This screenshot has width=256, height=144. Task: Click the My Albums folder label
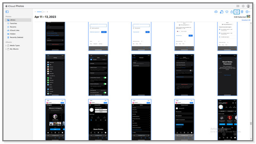coord(14,49)
